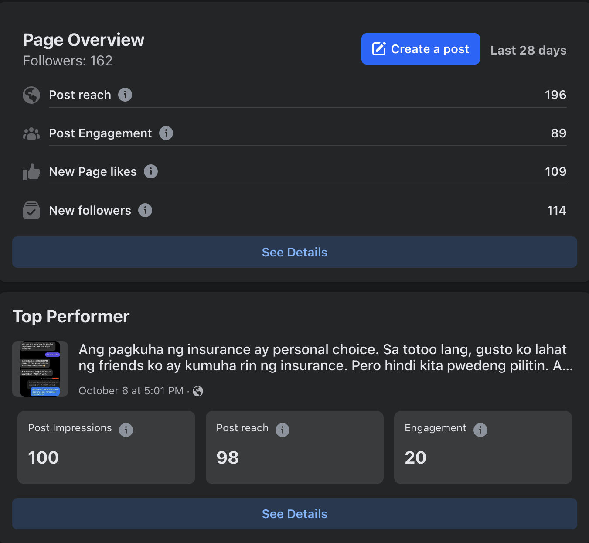Open See Details under Page Overview
This screenshot has width=589, height=543.
[x=295, y=252]
